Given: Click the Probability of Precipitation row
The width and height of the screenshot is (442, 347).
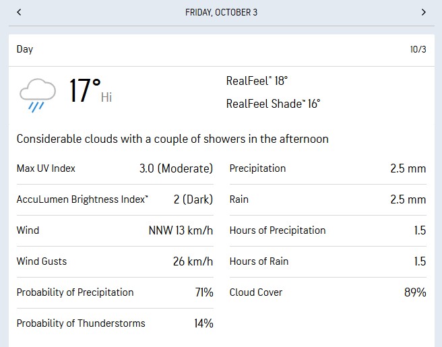Looking at the screenshot, I should click(x=115, y=292).
